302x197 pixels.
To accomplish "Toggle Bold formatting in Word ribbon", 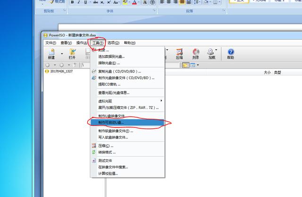I will (x=72, y=2).
